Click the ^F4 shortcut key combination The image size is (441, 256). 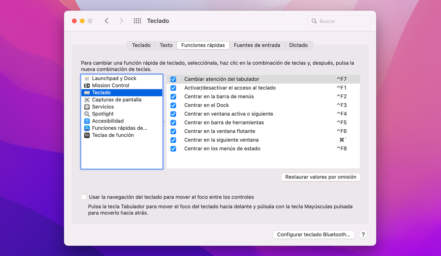(x=342, y=114)
